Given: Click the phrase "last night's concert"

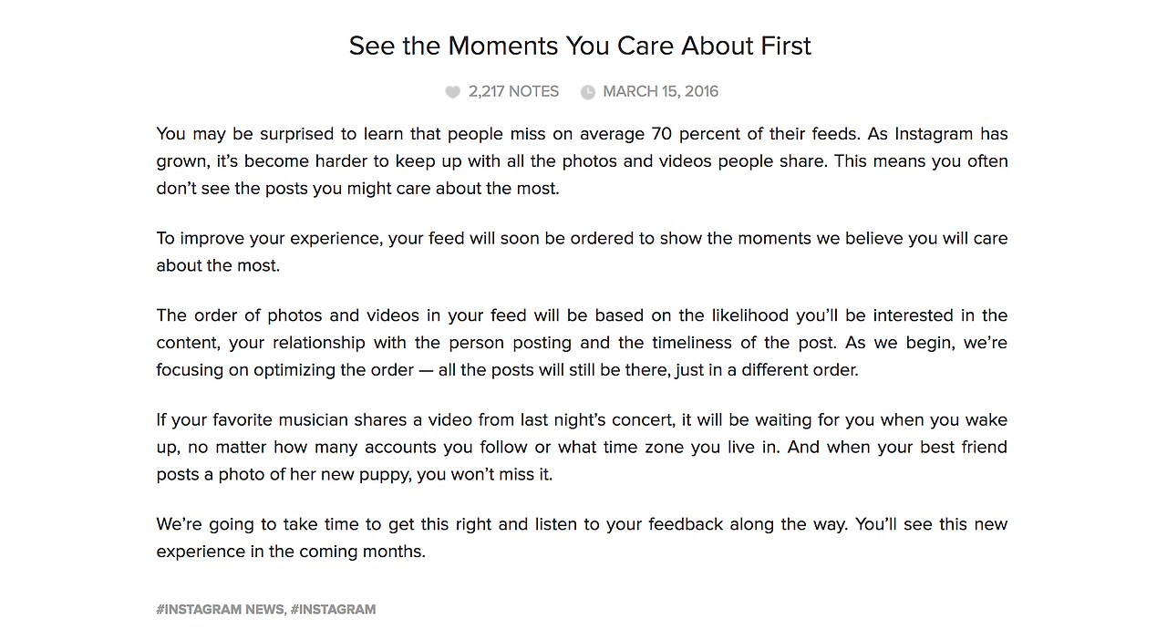Looking at the screenshot, I should pos(603,420).
